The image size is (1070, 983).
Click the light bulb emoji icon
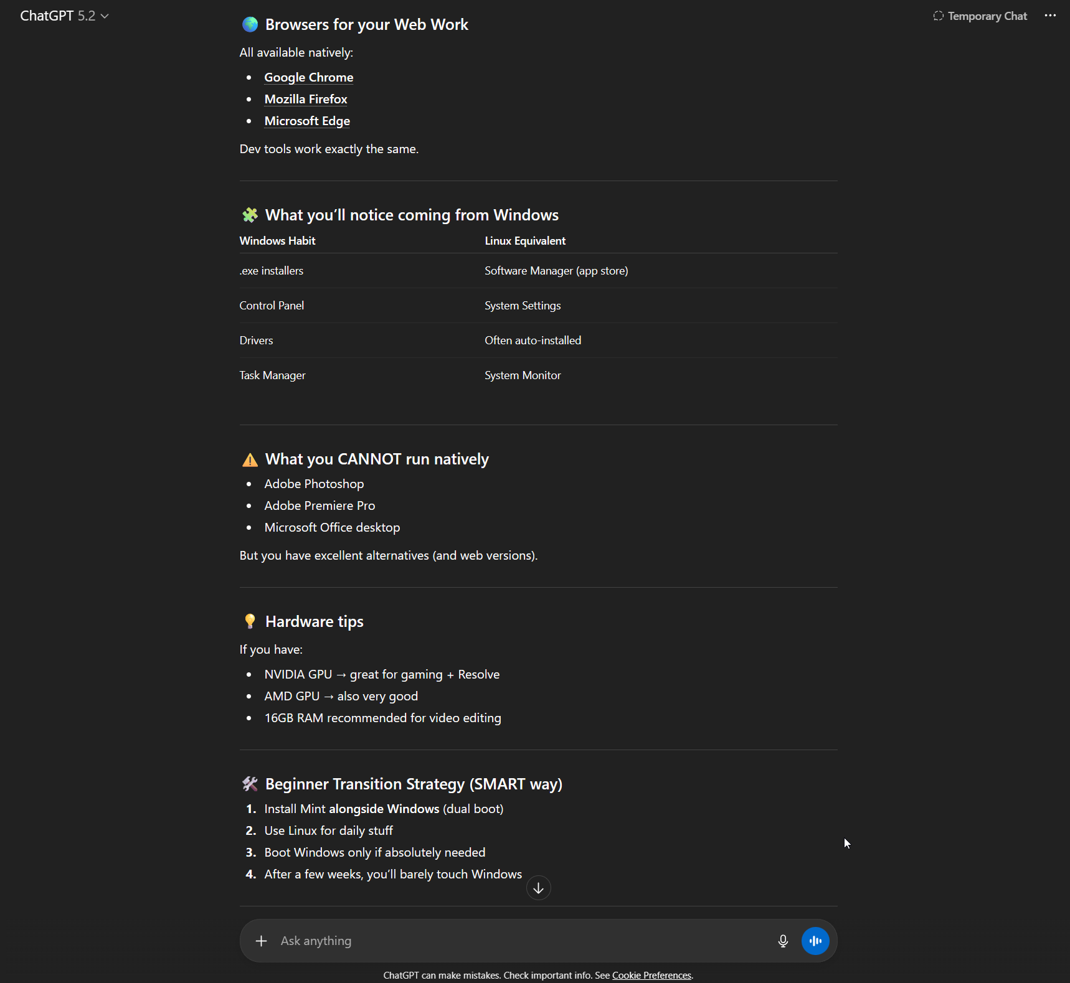tap(250, 621)
